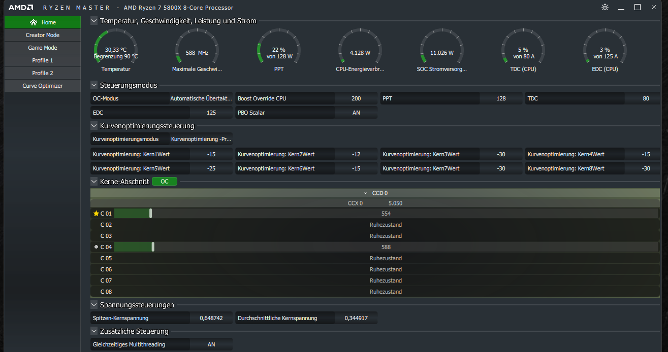Click Durchschnittliche Kernspannung value 0,344917
This screenshot has height=352, width=668.
point(356,318)
